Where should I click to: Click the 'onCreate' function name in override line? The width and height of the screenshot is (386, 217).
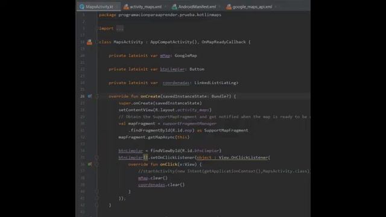click(x=150, y=96)
